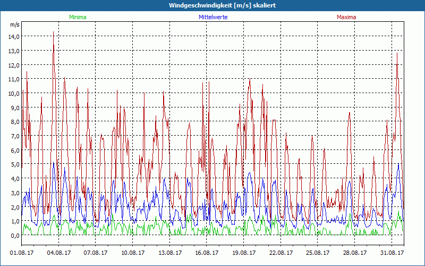Select the 13,0 y-axis value
Image resolution: width=425 pixels, height=266 pixels.
(14, 51)
